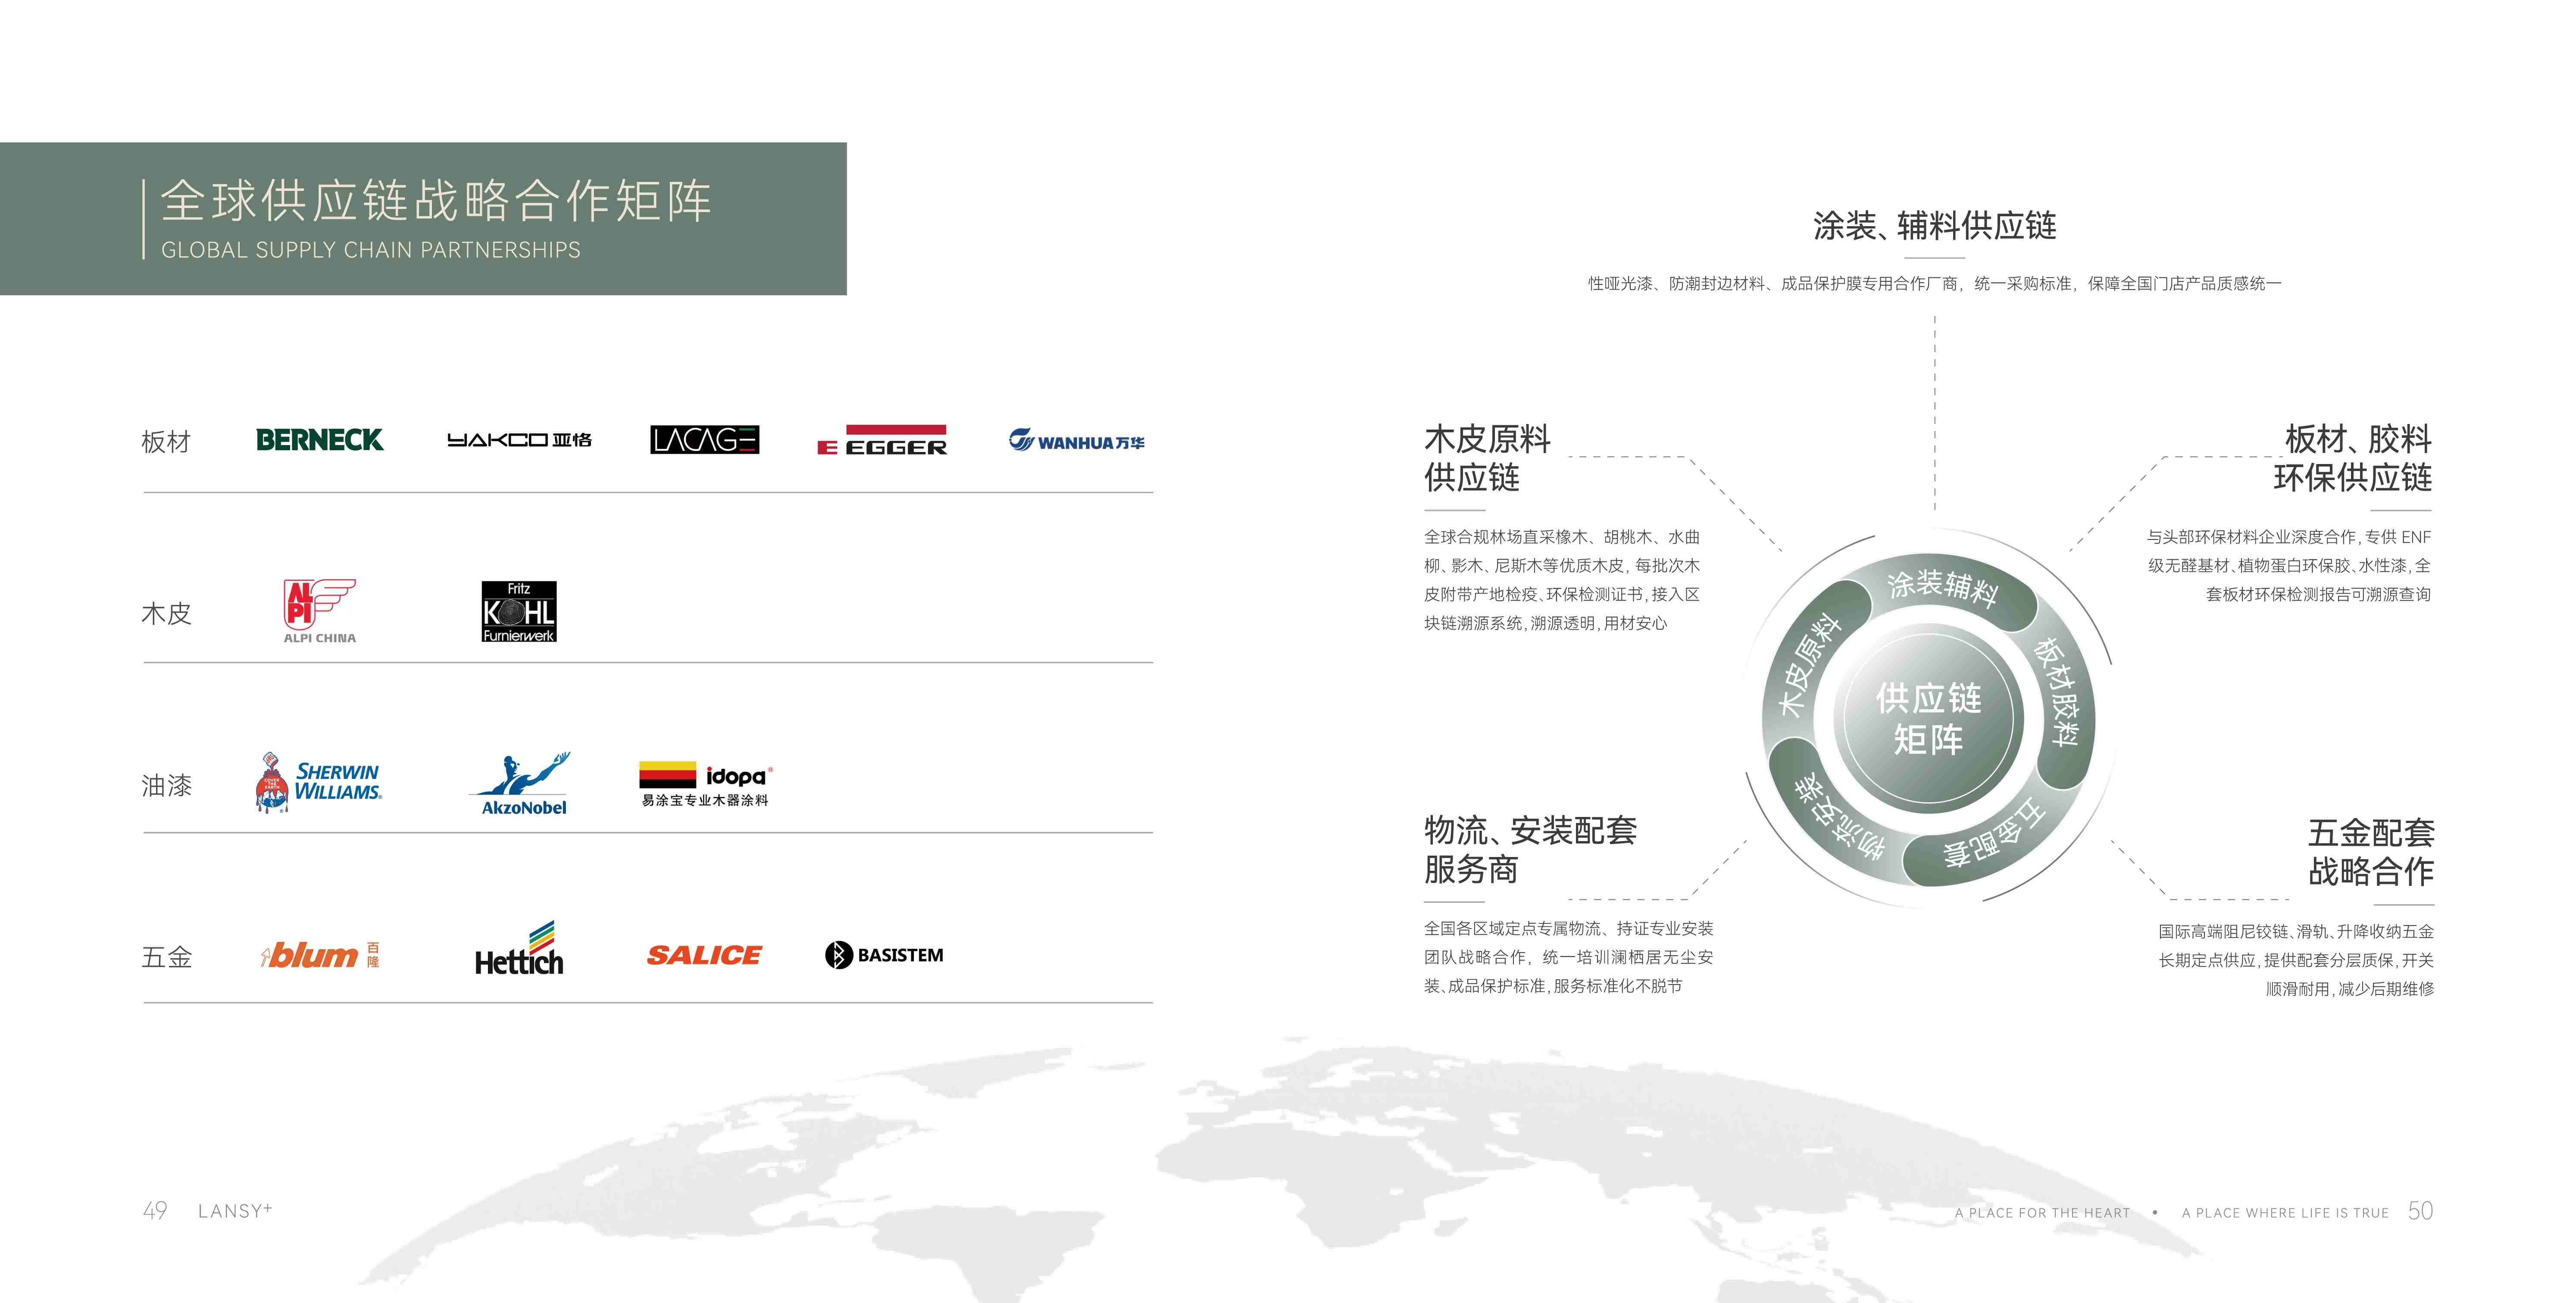Screen dimensions: 2576x1303
Task: Click the AkzoNobel logo
Action: [x=520, y=784]
